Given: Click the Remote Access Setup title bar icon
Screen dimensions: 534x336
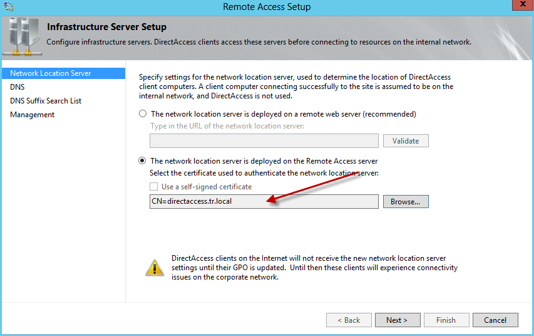Looking at the screenshot, I should (x=8, y=6).
